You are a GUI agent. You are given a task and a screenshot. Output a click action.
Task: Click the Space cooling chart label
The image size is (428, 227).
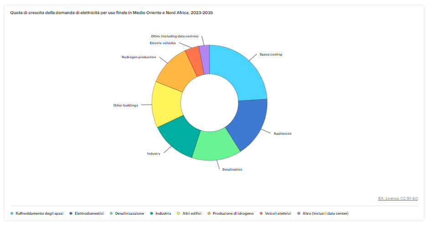point(271,55)
